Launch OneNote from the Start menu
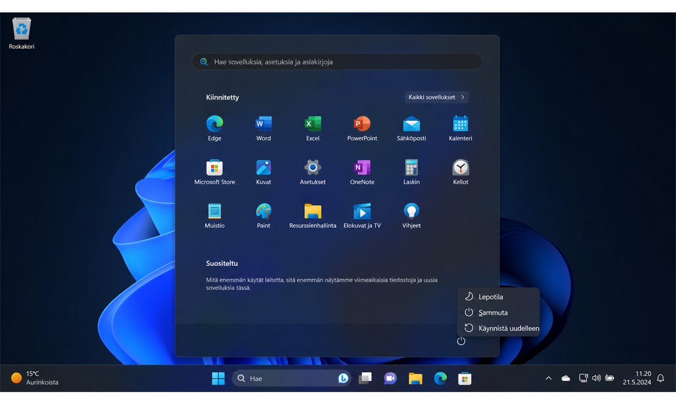 tap(362, 172)
